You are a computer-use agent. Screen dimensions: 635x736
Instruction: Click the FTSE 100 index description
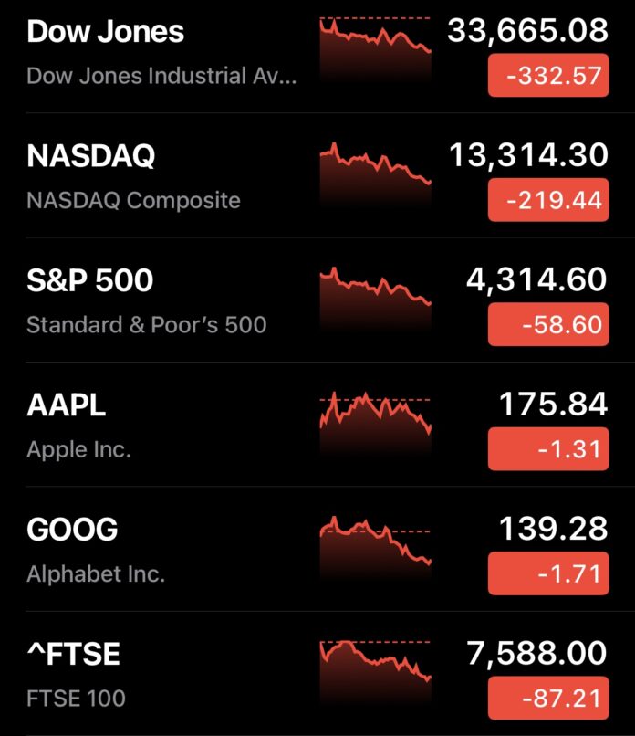click(76, 699)
